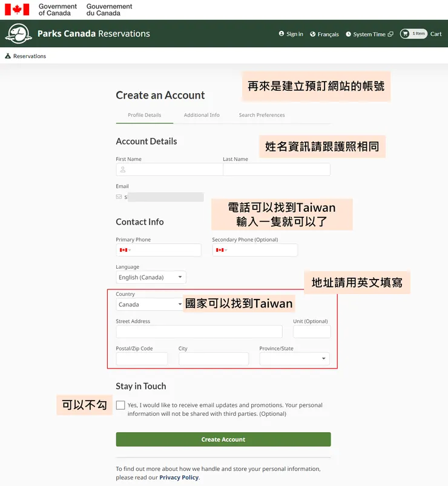Focus the Postal/Zip Code input field

click(x=142, y=359)
